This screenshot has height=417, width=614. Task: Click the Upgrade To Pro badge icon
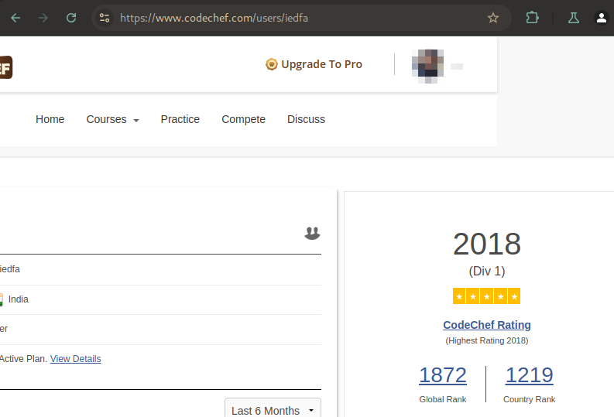[271, 64]
